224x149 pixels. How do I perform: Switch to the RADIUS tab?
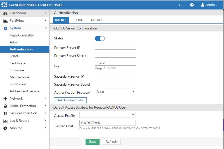click(61, 20)
